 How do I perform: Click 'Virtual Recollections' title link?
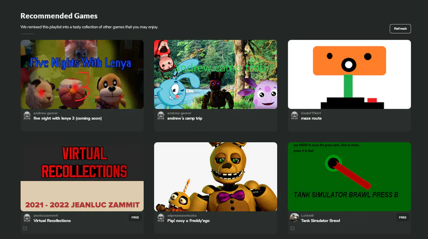click(52, 221)
